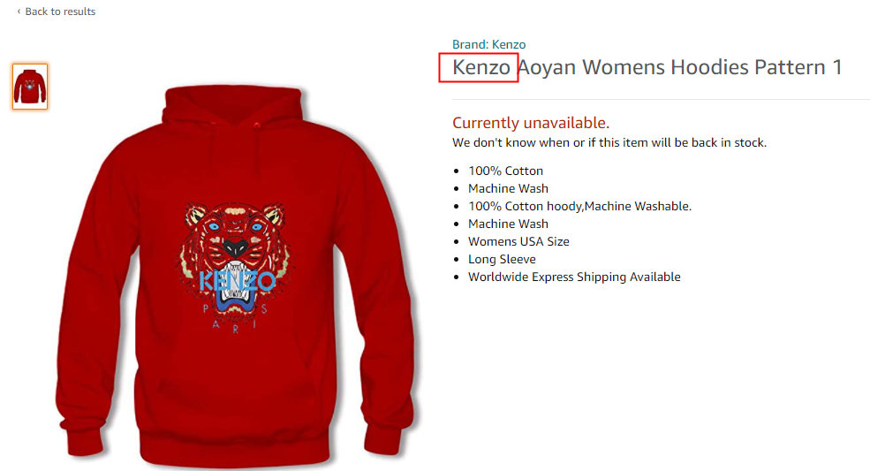Image resolution: width=870 pixels, height=471 pixels.
Task: Click Worldwide Express Shipping Available bullet
Action: coord(574,277)
